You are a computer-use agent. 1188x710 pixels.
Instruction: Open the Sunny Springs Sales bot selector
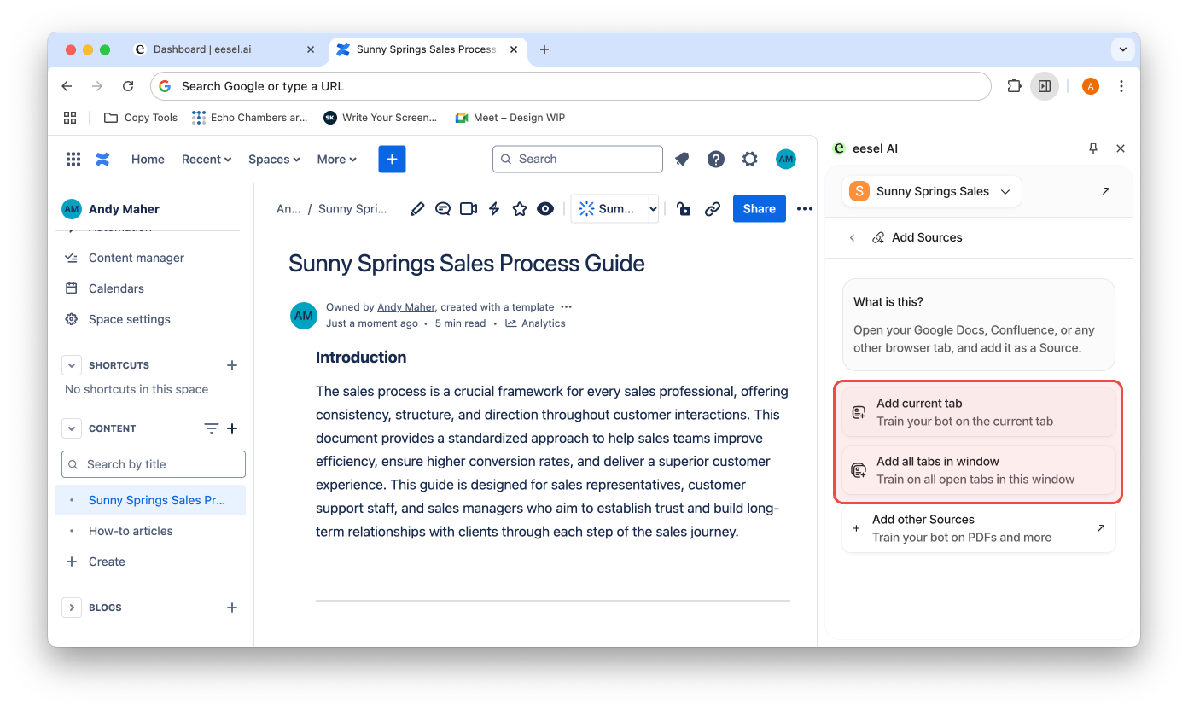point(931,191)
